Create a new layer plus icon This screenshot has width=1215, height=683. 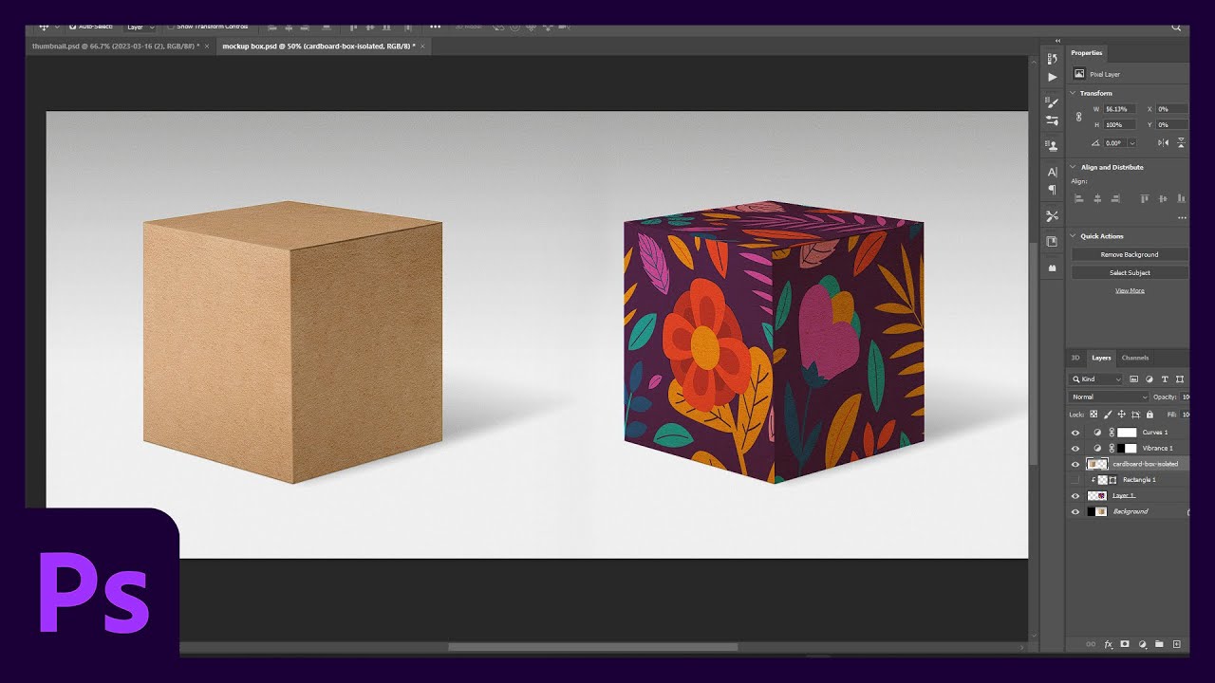1177,644
